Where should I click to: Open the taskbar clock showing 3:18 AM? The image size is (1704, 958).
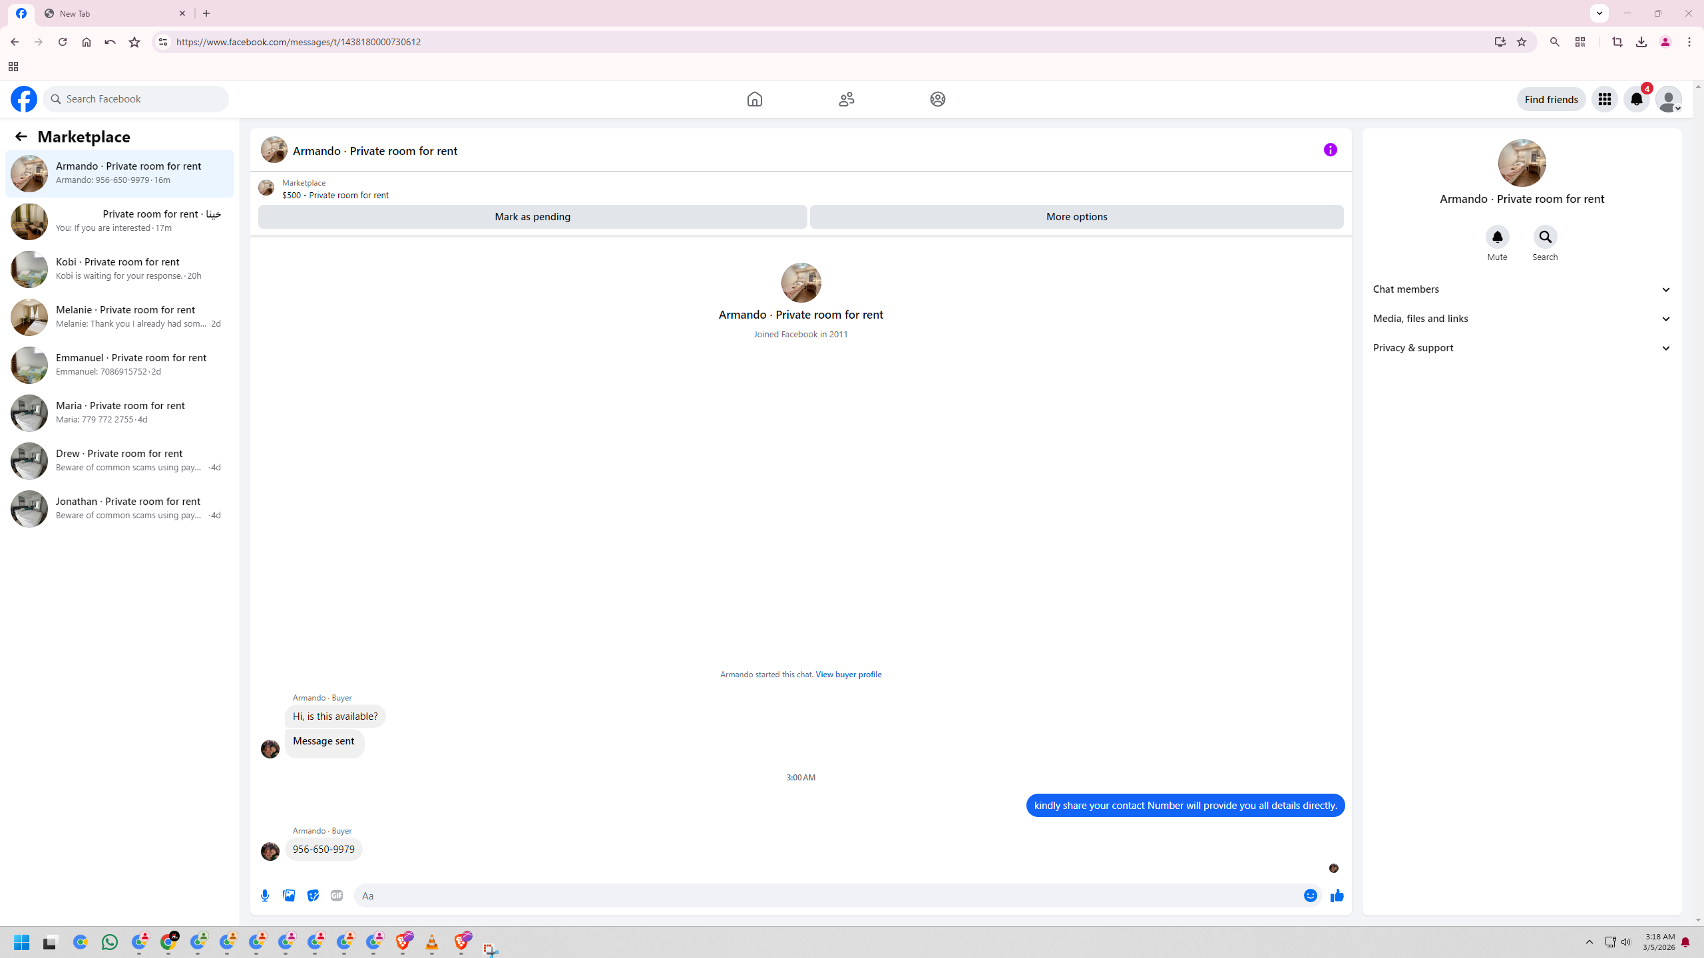click(x=1659, y=942)
